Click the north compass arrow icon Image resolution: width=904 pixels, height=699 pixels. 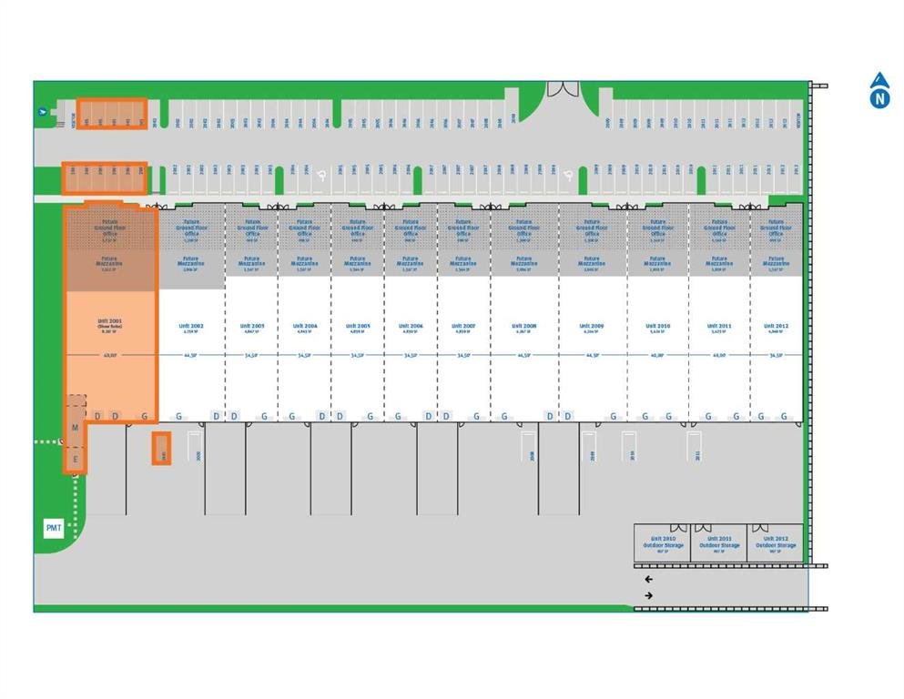tap(879, 92)
